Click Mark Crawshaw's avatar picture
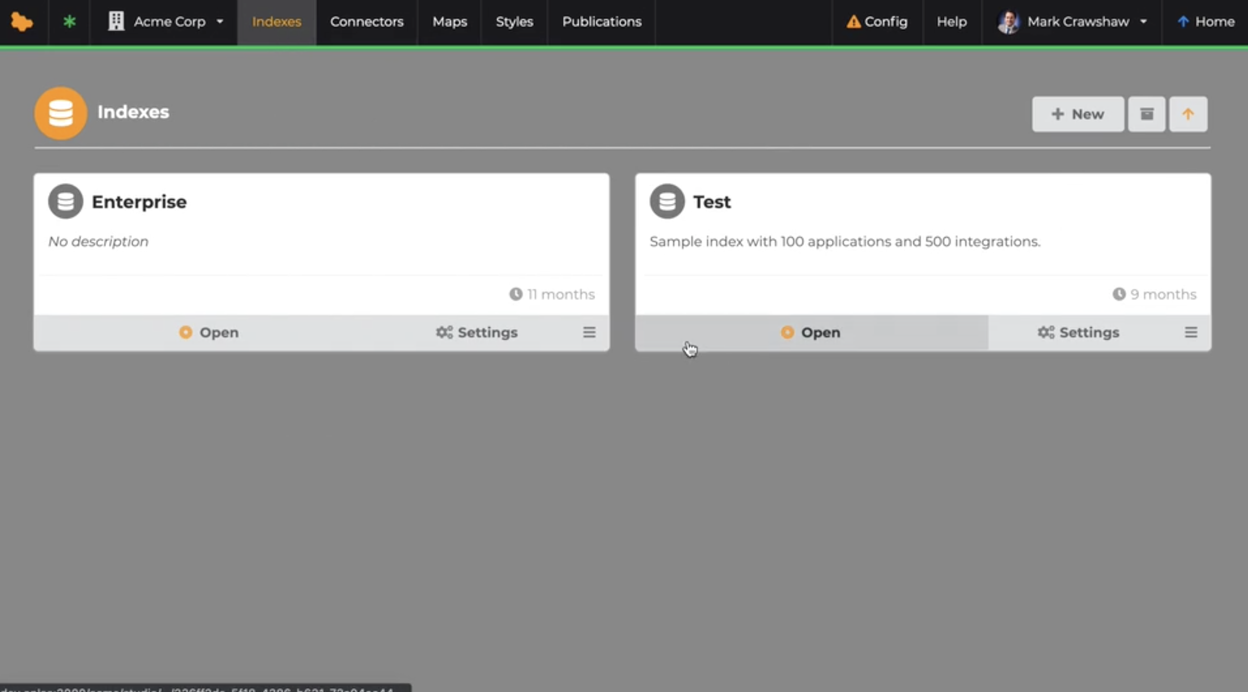Image resolution: width=1248 pixels, height=692 pixels. coord(1009,22)
